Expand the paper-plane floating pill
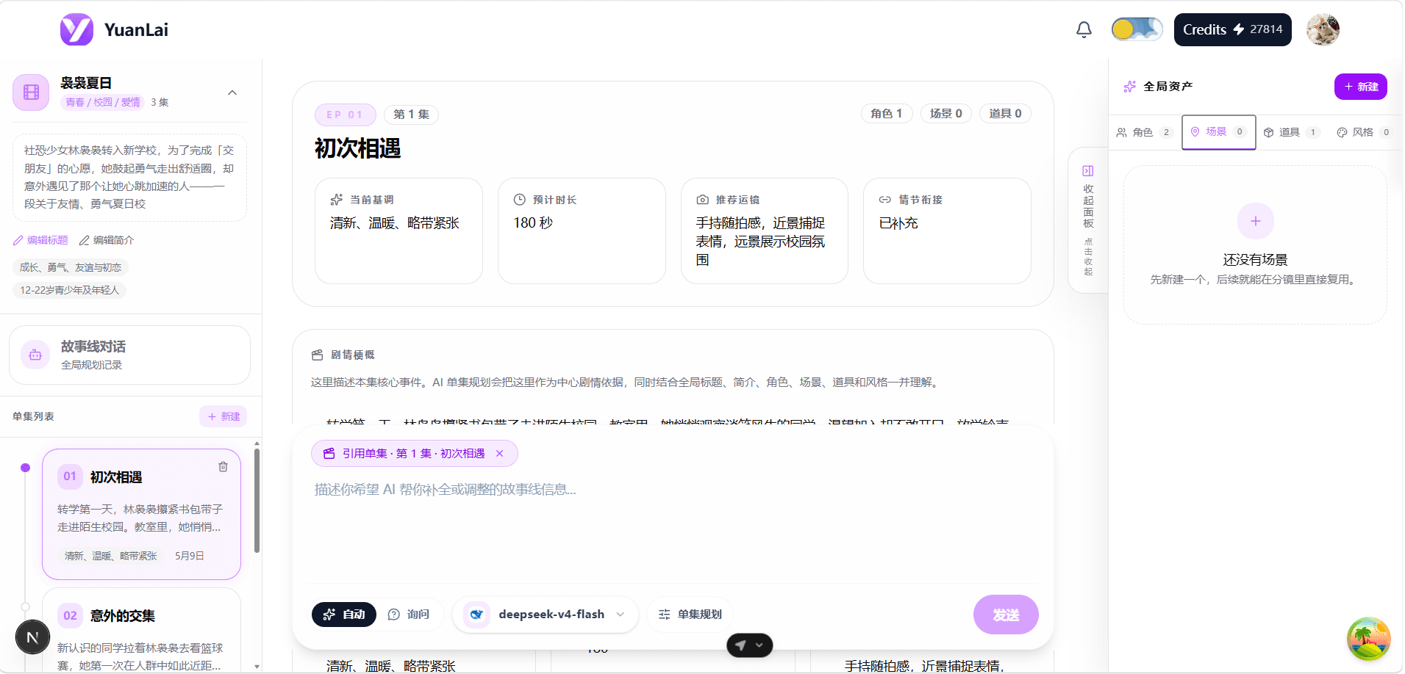This screenshot has width=1405, height=674. [750, 645]
